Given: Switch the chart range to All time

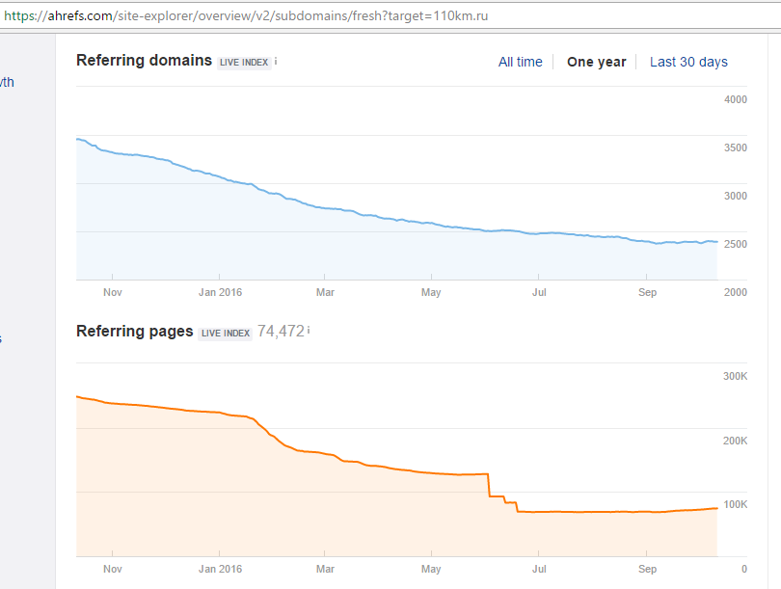Looking at the screenshot, I should (x=520, y=62).
